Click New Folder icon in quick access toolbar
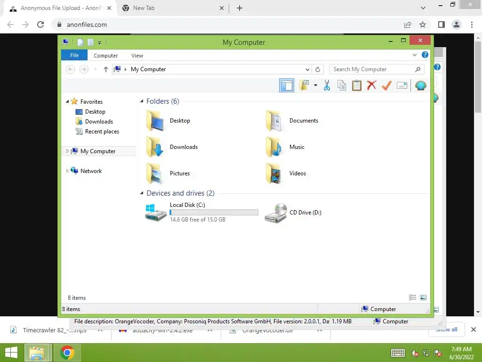Screen dimensions: 482x362 [90, 42]
